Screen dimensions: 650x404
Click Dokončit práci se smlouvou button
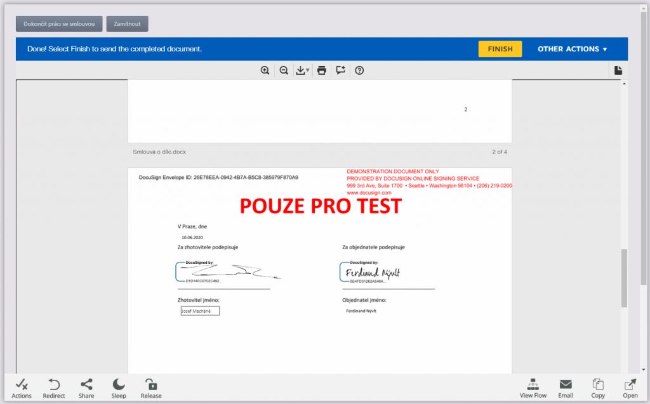[59, 24]
